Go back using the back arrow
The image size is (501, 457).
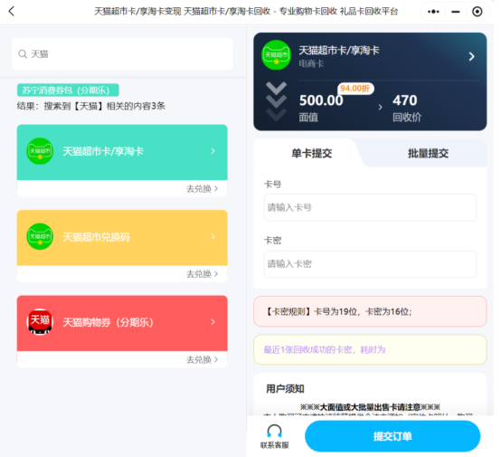pyautogui.click(x=12, y=12)
